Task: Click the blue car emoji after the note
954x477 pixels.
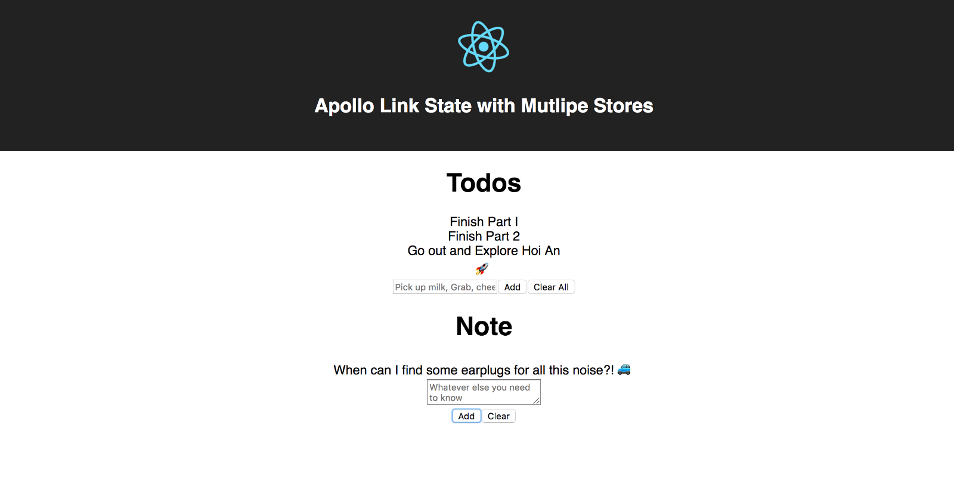Action: [624, 370]
